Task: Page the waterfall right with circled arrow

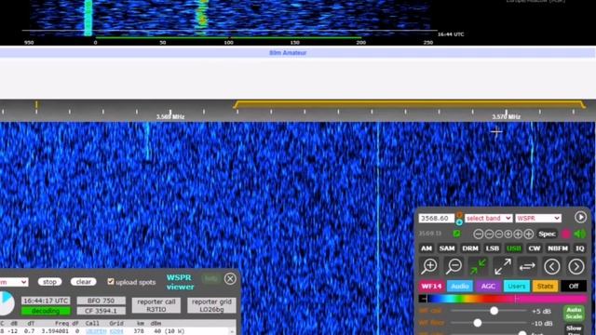Action: [x=576, y=267]
